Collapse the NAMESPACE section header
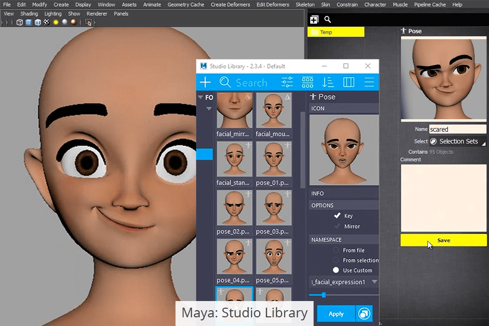 344,239
